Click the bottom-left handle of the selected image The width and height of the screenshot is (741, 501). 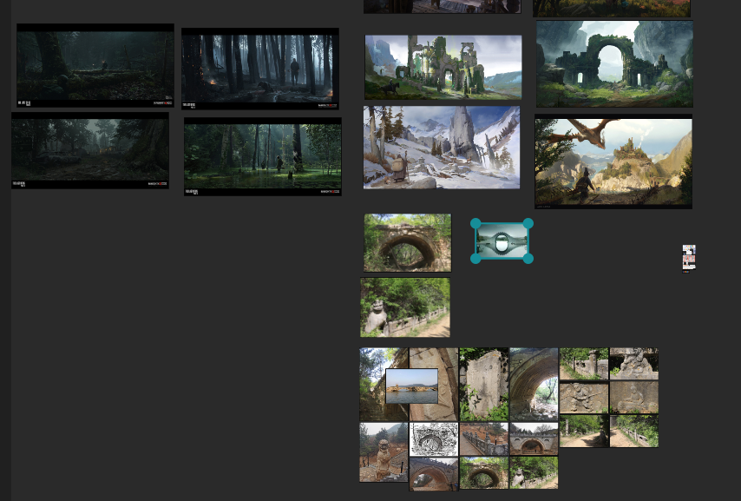(x=475, y=258)
